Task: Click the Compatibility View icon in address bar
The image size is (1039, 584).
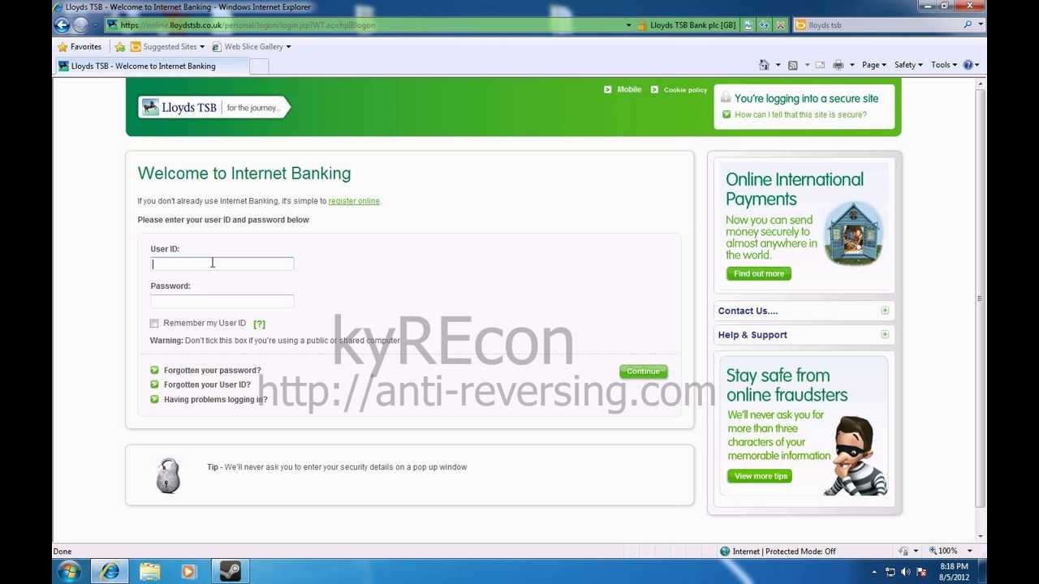Action: 748,25
